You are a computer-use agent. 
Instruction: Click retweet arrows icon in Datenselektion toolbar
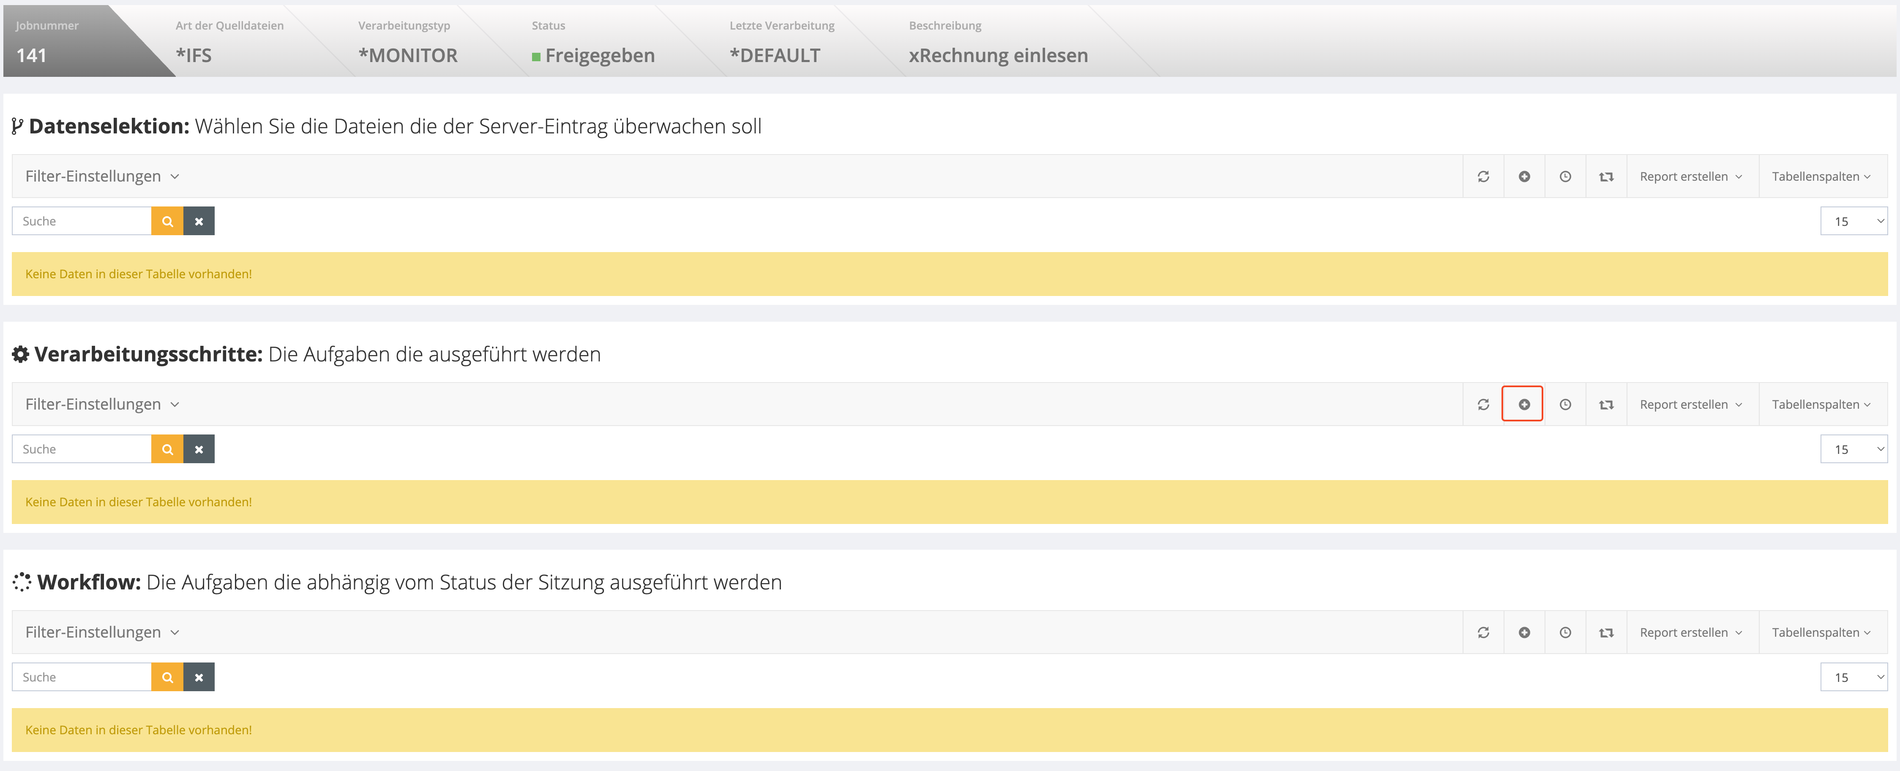coord(1606,176)
